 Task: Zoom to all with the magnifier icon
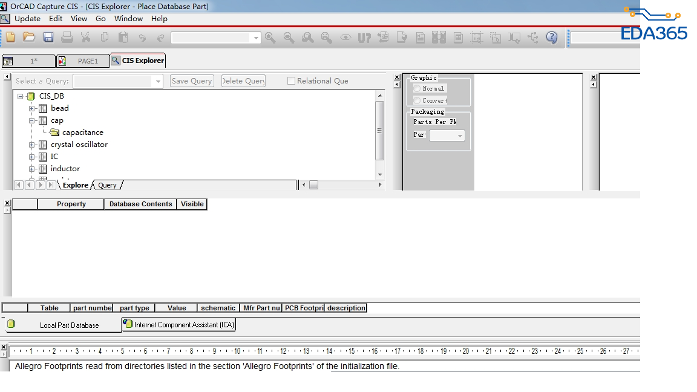coord(327,38)
